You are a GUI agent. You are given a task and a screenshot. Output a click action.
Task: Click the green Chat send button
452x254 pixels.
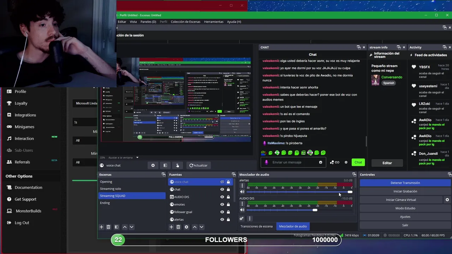(358, 162)
